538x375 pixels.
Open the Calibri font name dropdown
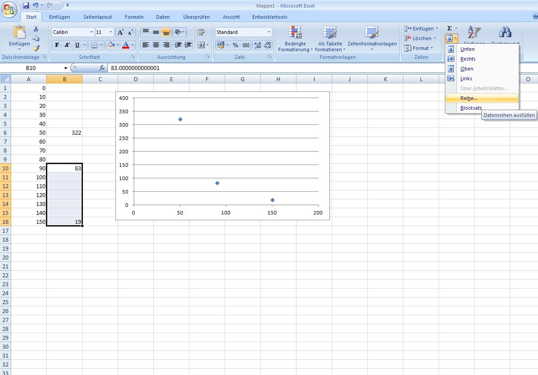pyautogui.click(x=91, y=32)
